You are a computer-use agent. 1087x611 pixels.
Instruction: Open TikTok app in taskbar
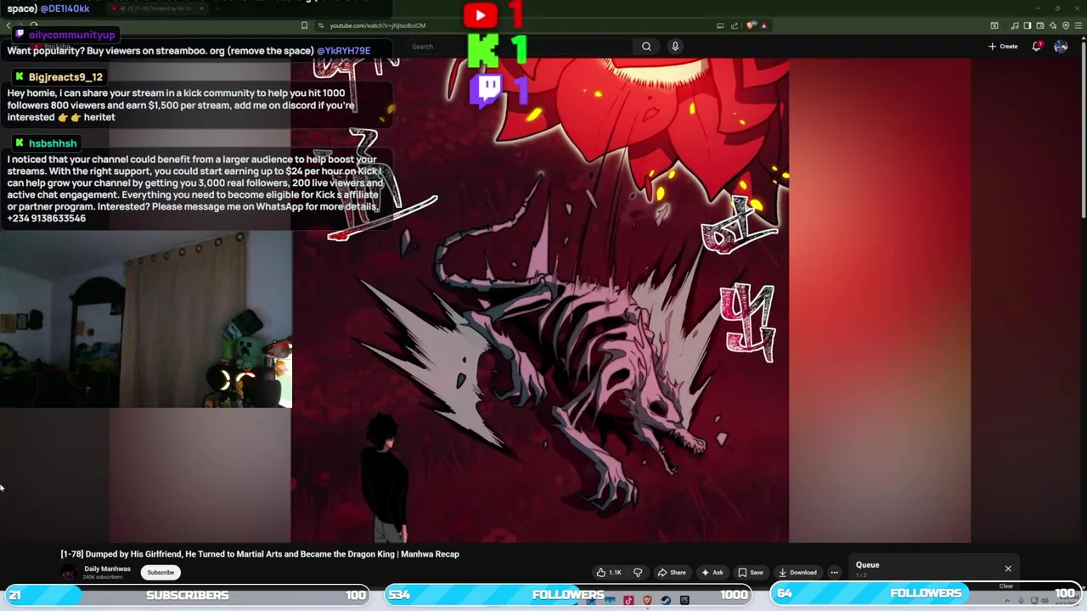(628, 600)
